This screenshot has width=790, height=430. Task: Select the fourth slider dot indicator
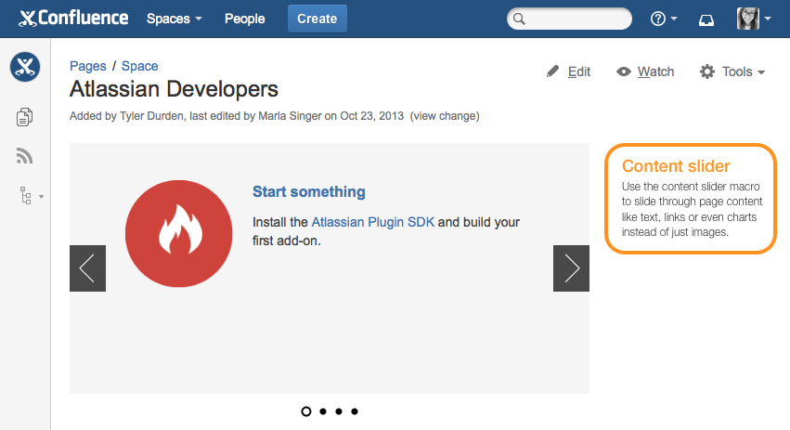(355, 411)
